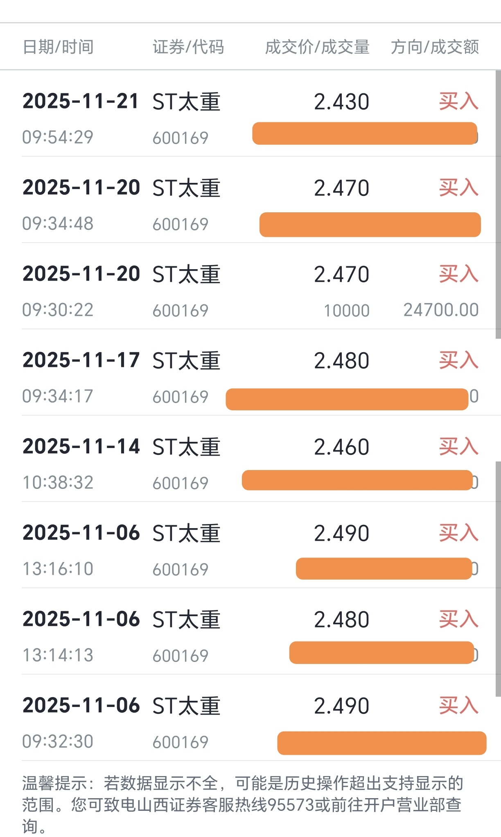Click the 证券/代码 column header

188,47
